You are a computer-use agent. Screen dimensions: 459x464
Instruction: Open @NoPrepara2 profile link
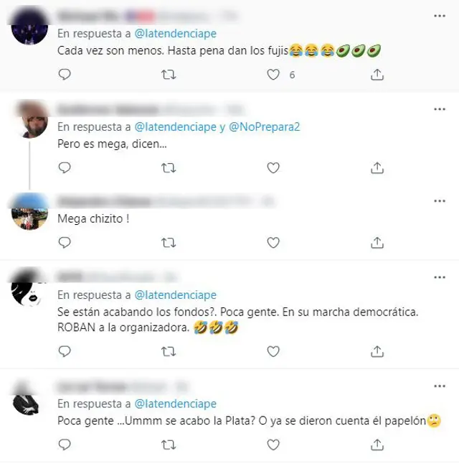264,127
